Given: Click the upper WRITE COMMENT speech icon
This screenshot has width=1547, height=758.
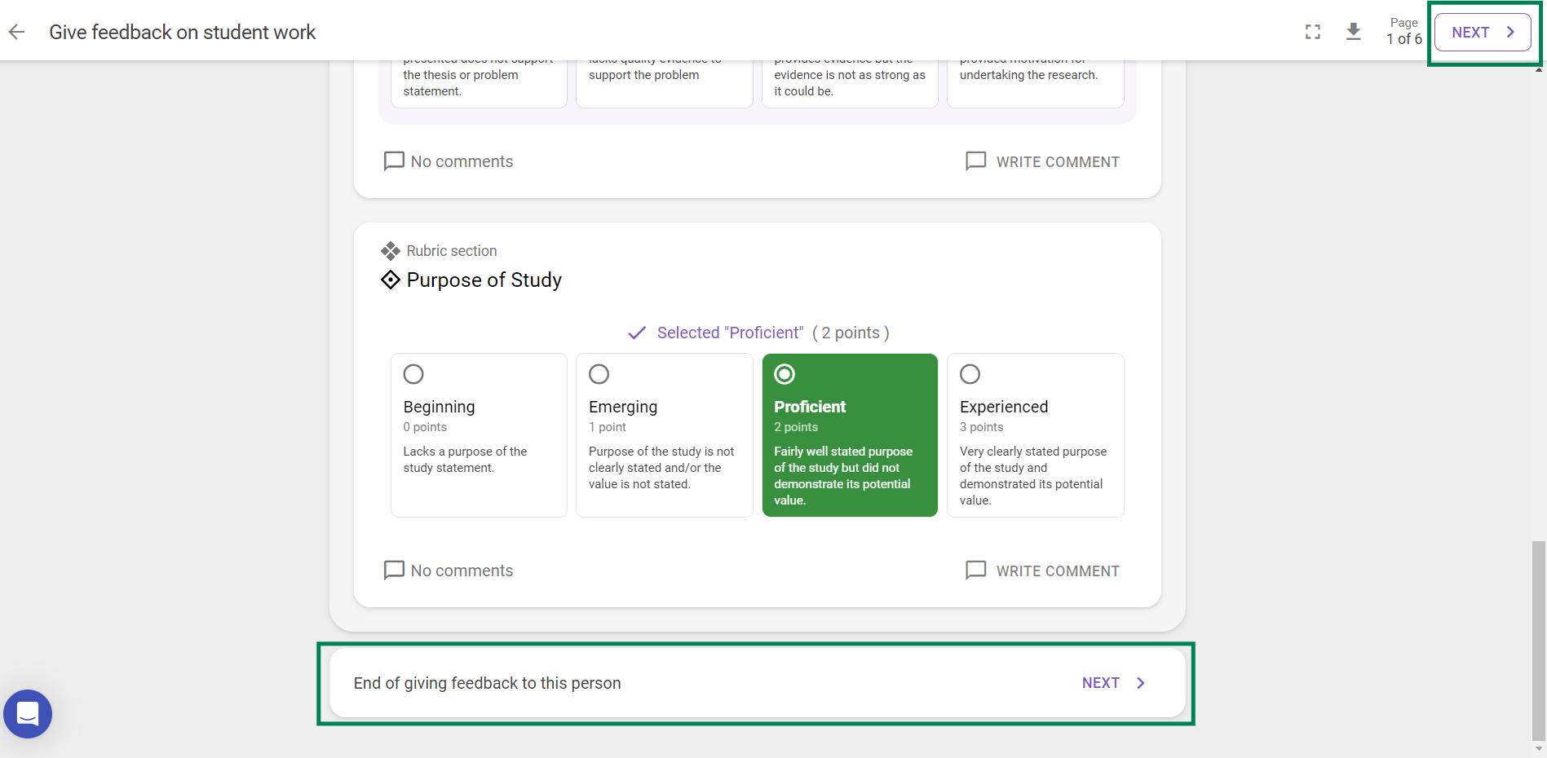Looking at the screenshot, I should 975,161.
